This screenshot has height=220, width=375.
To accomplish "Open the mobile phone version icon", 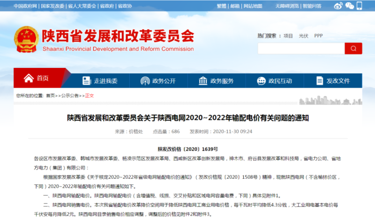I will [x=359, y=6].
